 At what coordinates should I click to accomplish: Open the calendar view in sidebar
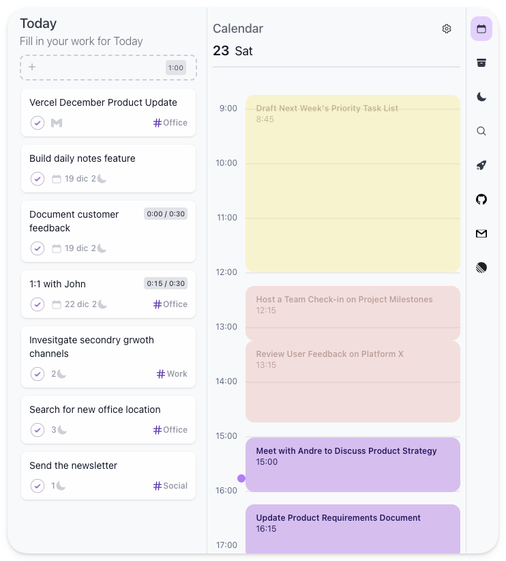[481, 29]
